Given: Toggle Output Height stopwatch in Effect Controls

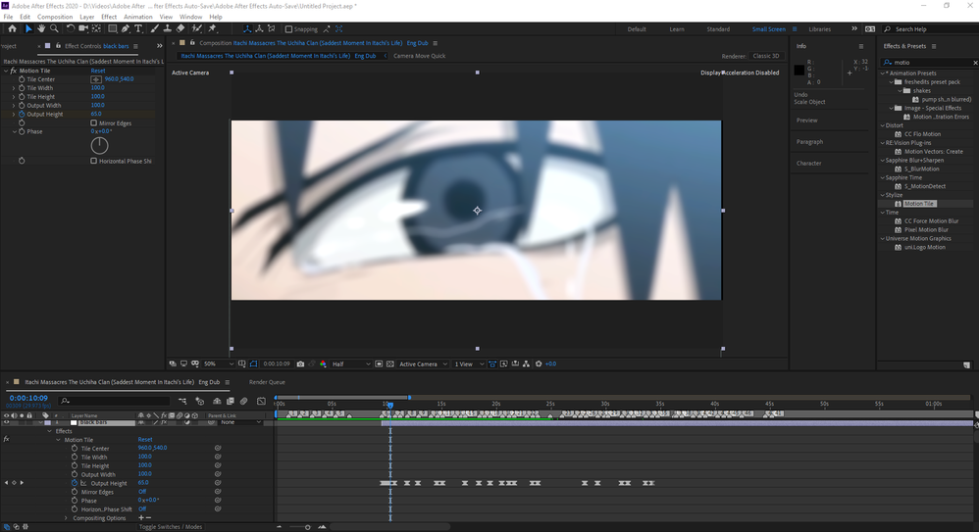Looking at the screenshot, I should click(x=22, y=114).
